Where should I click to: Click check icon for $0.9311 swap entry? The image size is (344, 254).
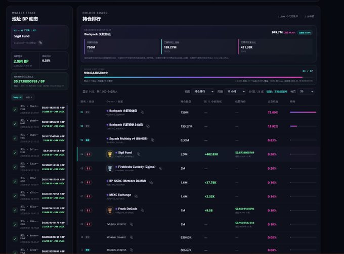tap(15, 110)
